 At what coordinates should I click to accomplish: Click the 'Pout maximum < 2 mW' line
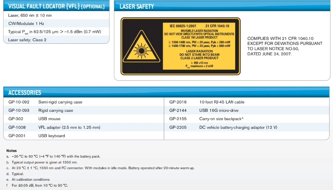click(x=199, y=66)
